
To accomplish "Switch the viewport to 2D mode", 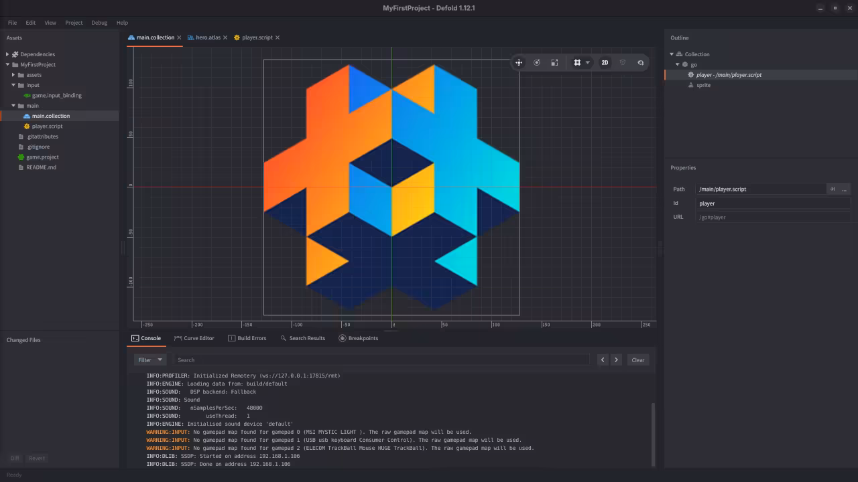I will 605,62.
